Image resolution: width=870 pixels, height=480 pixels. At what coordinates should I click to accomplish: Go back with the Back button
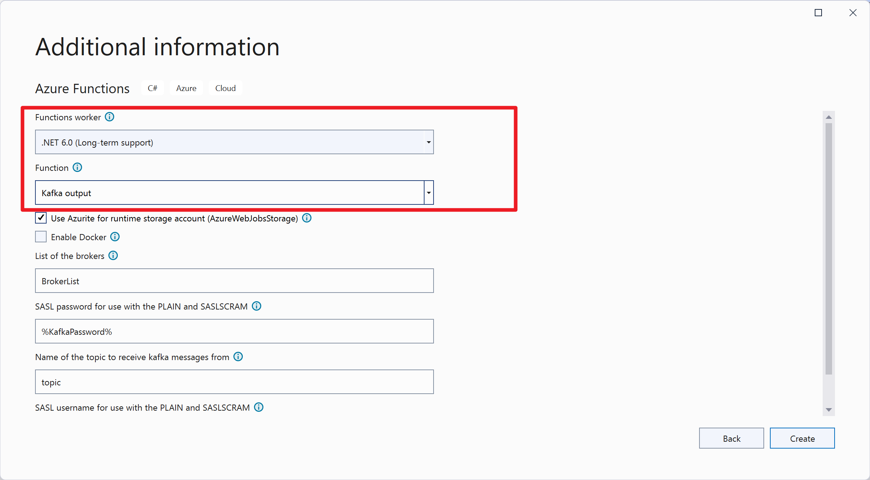(x=731, y=438)
